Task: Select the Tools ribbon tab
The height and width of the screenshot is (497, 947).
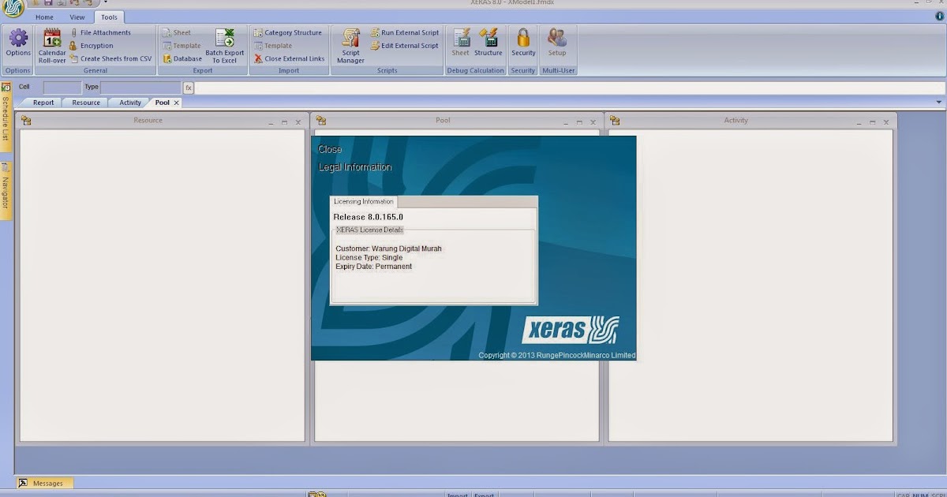Action: (109, 17)
